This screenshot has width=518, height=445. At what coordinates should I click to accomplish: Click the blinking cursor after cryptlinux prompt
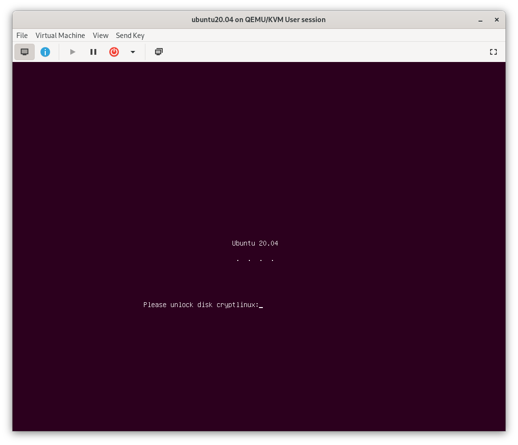coord(261,306)
